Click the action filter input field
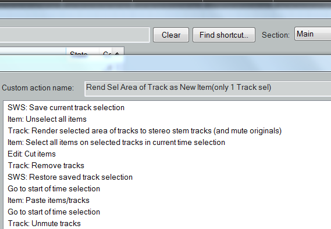This screenshot has height=229, width=331. pyautogui.click(x=74, y=35)
